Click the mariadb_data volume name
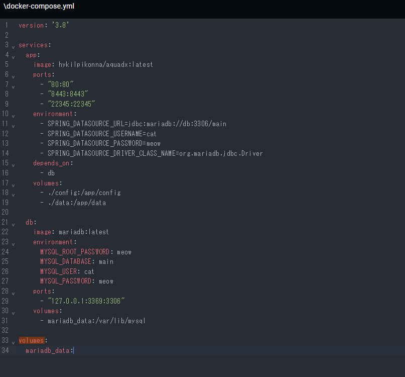 pos(48,350)
